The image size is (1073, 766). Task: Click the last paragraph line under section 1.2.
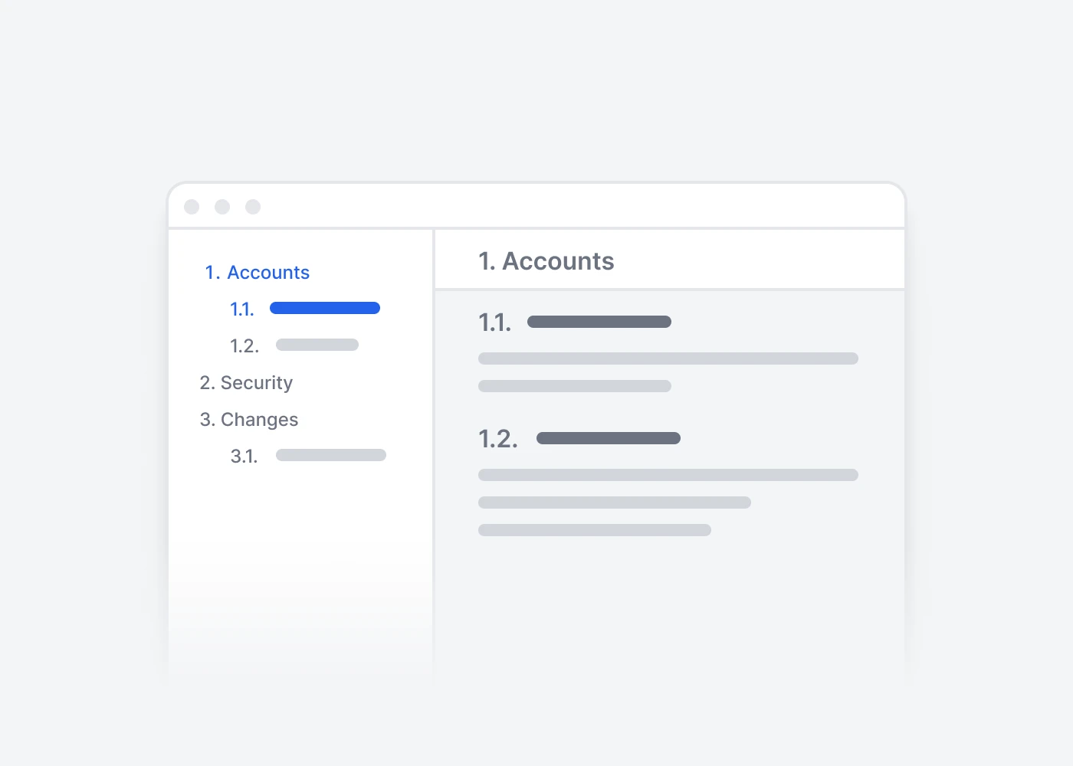595,530
